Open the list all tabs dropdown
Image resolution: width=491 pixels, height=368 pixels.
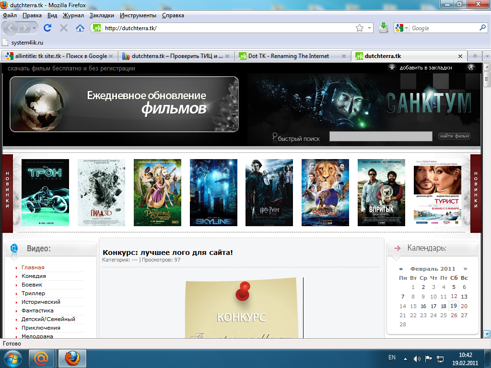[x=487, y=57]
